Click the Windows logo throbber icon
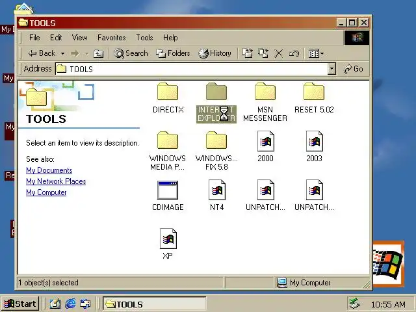 (x=357, y=38)
